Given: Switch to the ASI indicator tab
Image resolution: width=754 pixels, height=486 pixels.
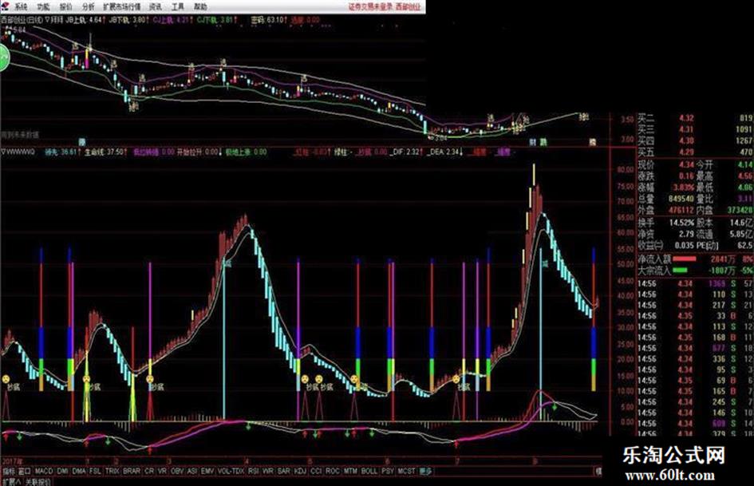Looking at the screenshot, I should (192, 471).
